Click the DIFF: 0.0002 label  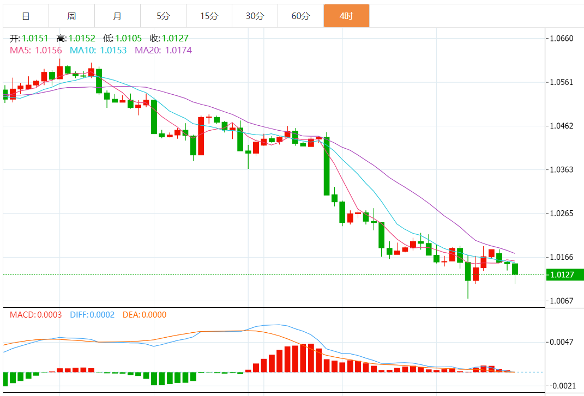92,315
